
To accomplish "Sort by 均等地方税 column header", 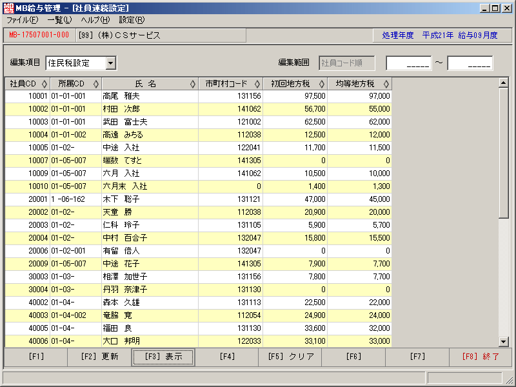I will (x=360, y=84).
